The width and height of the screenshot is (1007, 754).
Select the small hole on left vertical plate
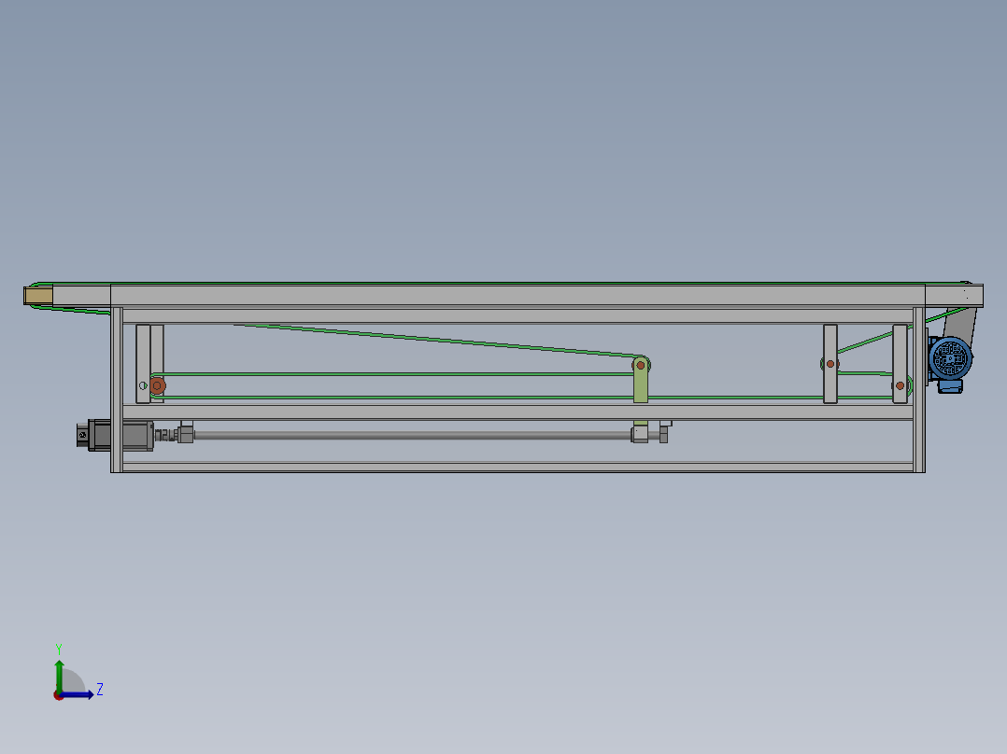coord(143,385)
